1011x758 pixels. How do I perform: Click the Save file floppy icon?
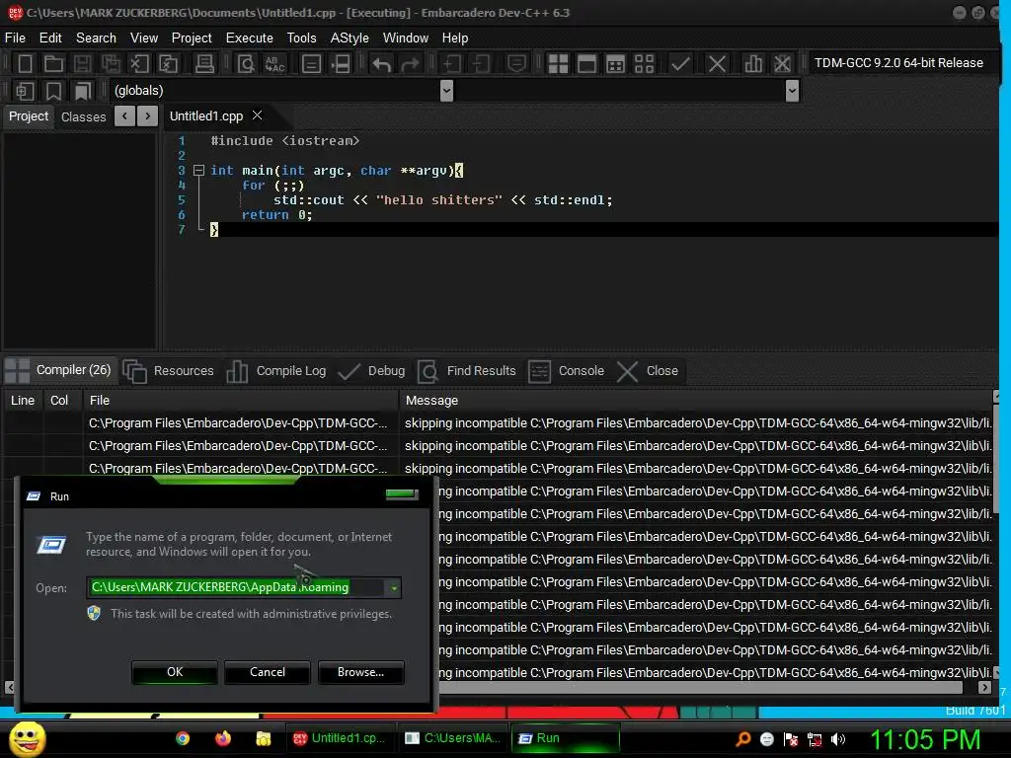click(x=82, y=64)
